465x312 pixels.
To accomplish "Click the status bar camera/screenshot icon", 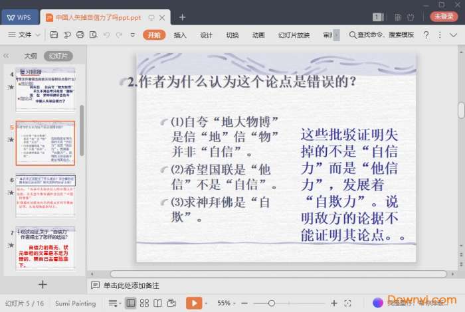I will tap(171, 303).
